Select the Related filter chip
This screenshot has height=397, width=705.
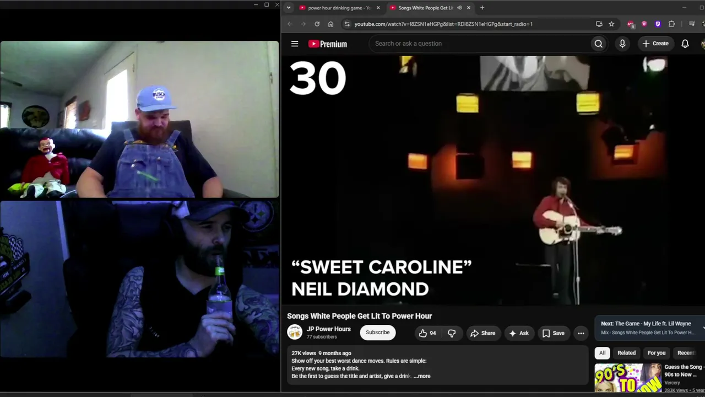click(626, 353)
